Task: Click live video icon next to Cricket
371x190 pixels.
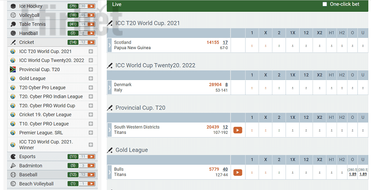Action: 91,43
